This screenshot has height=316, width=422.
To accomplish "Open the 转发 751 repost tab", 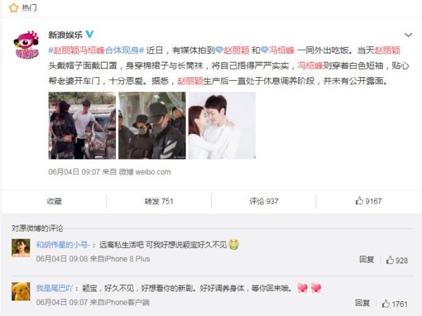I will pos(158,201).
